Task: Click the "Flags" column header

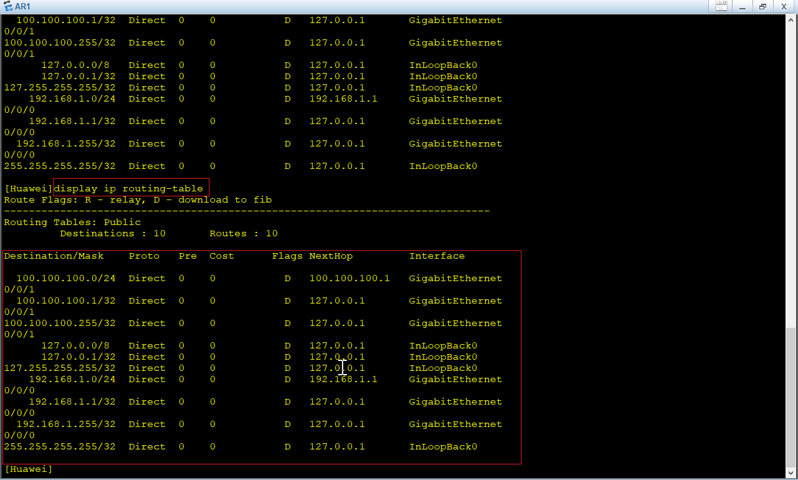Action: [287, 256]
